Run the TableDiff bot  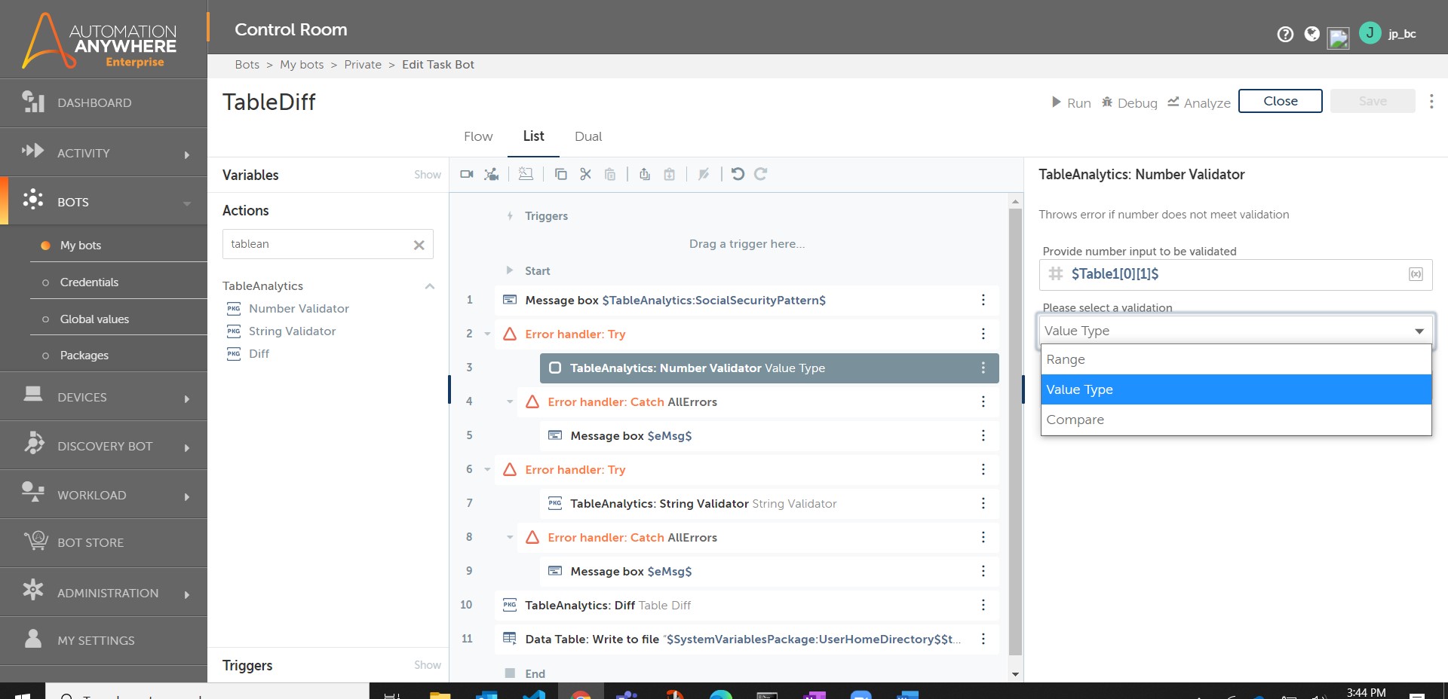pos(1071,102)
